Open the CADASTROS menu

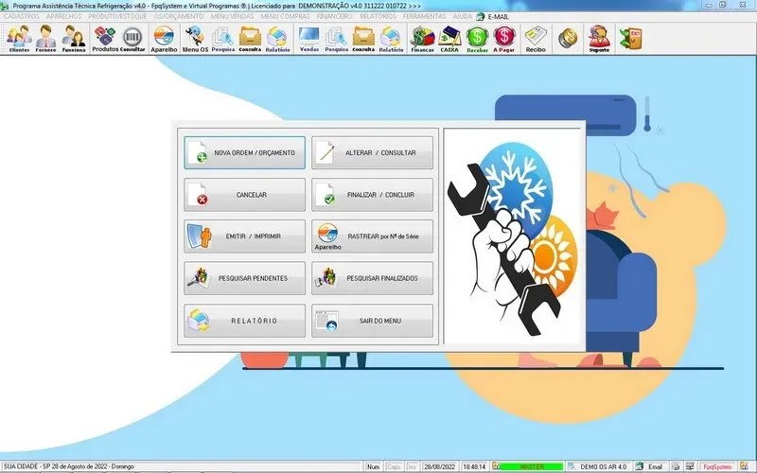pyautogui.click(x=23, y=17)
